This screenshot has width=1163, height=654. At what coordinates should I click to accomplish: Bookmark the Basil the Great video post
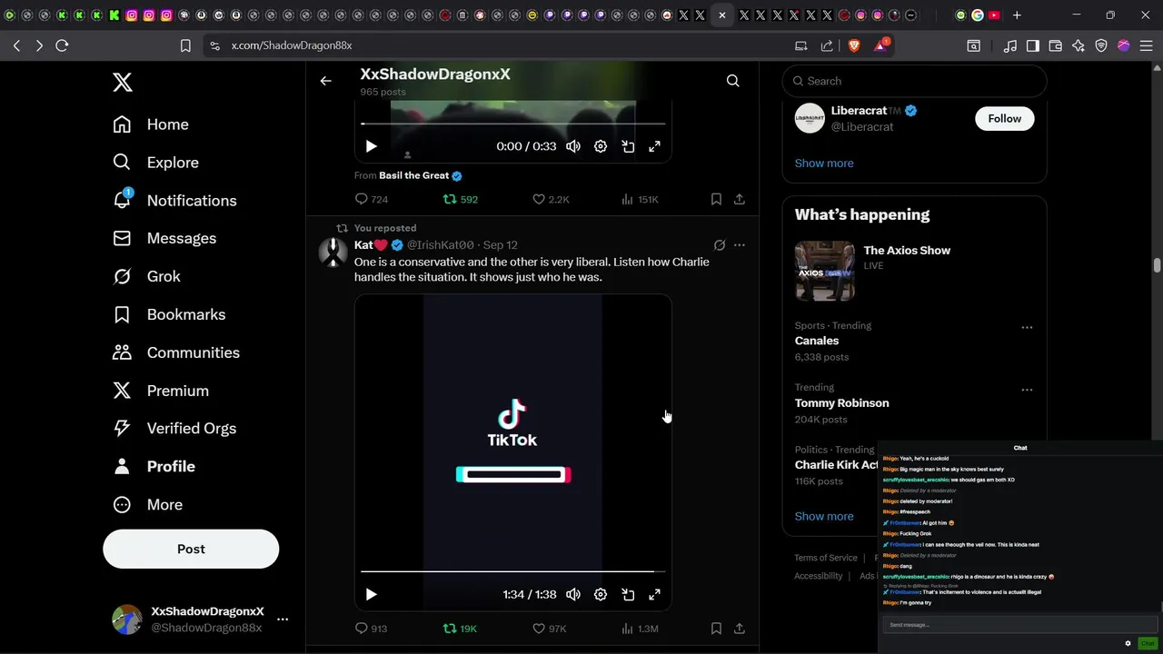tap(716, 199)
